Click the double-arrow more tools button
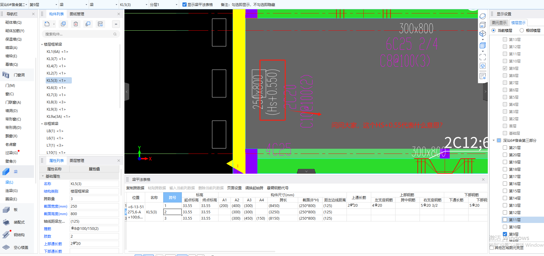The height and width of the screenshot is (256, 544). pos(116,24)
